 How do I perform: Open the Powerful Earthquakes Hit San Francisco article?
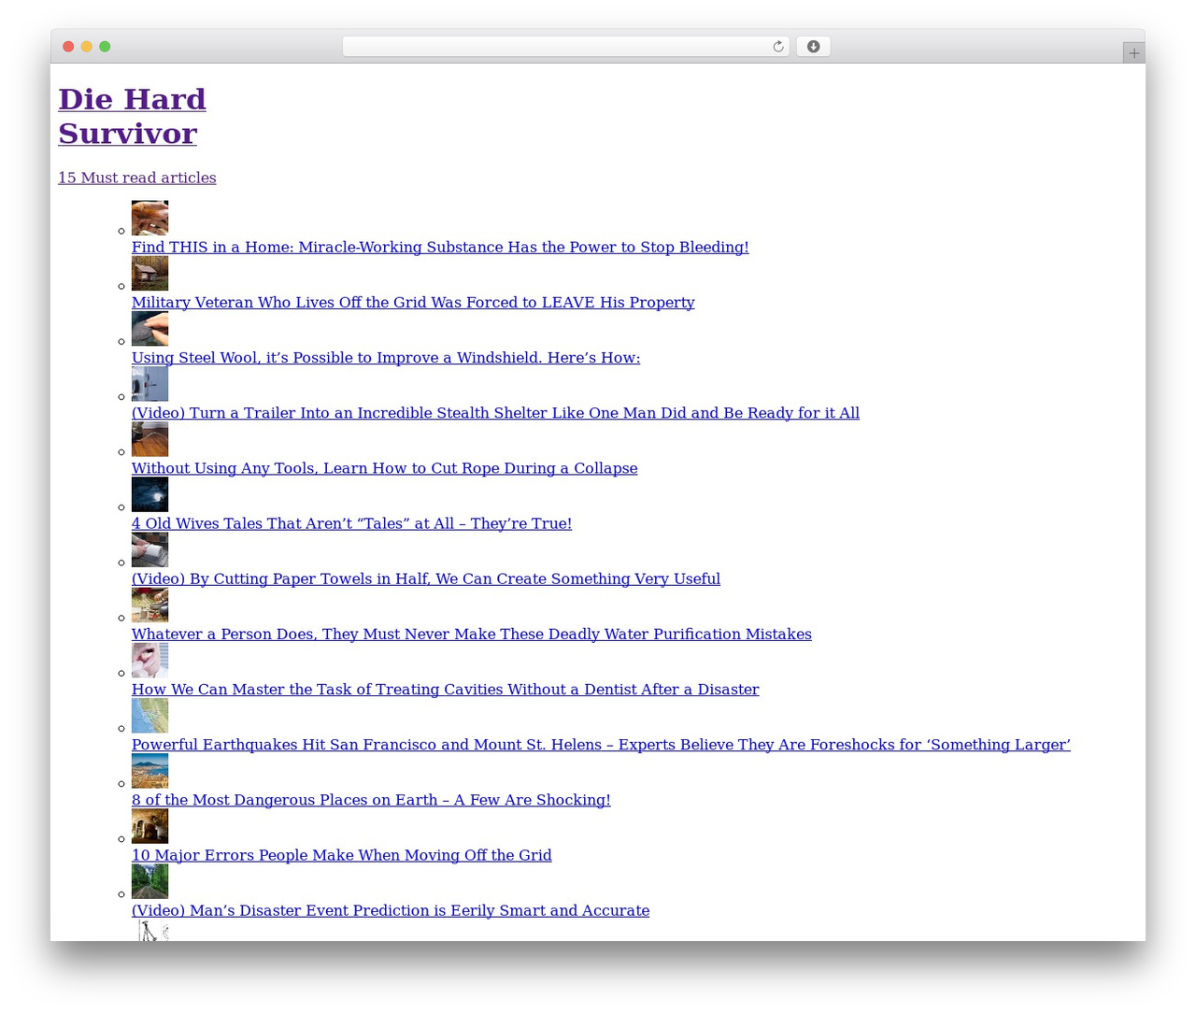601,744
